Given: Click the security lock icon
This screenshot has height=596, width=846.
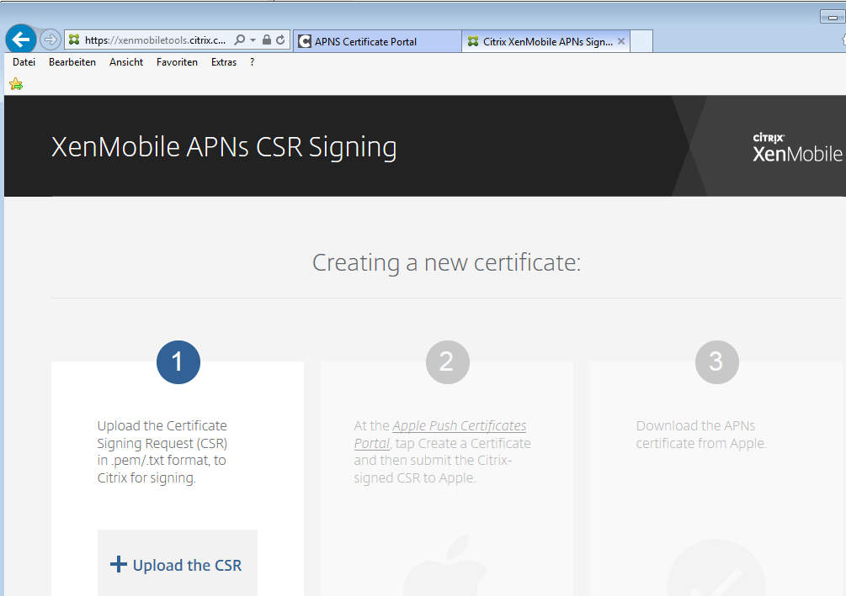Looking at the screenshot, I should (267, 40).
